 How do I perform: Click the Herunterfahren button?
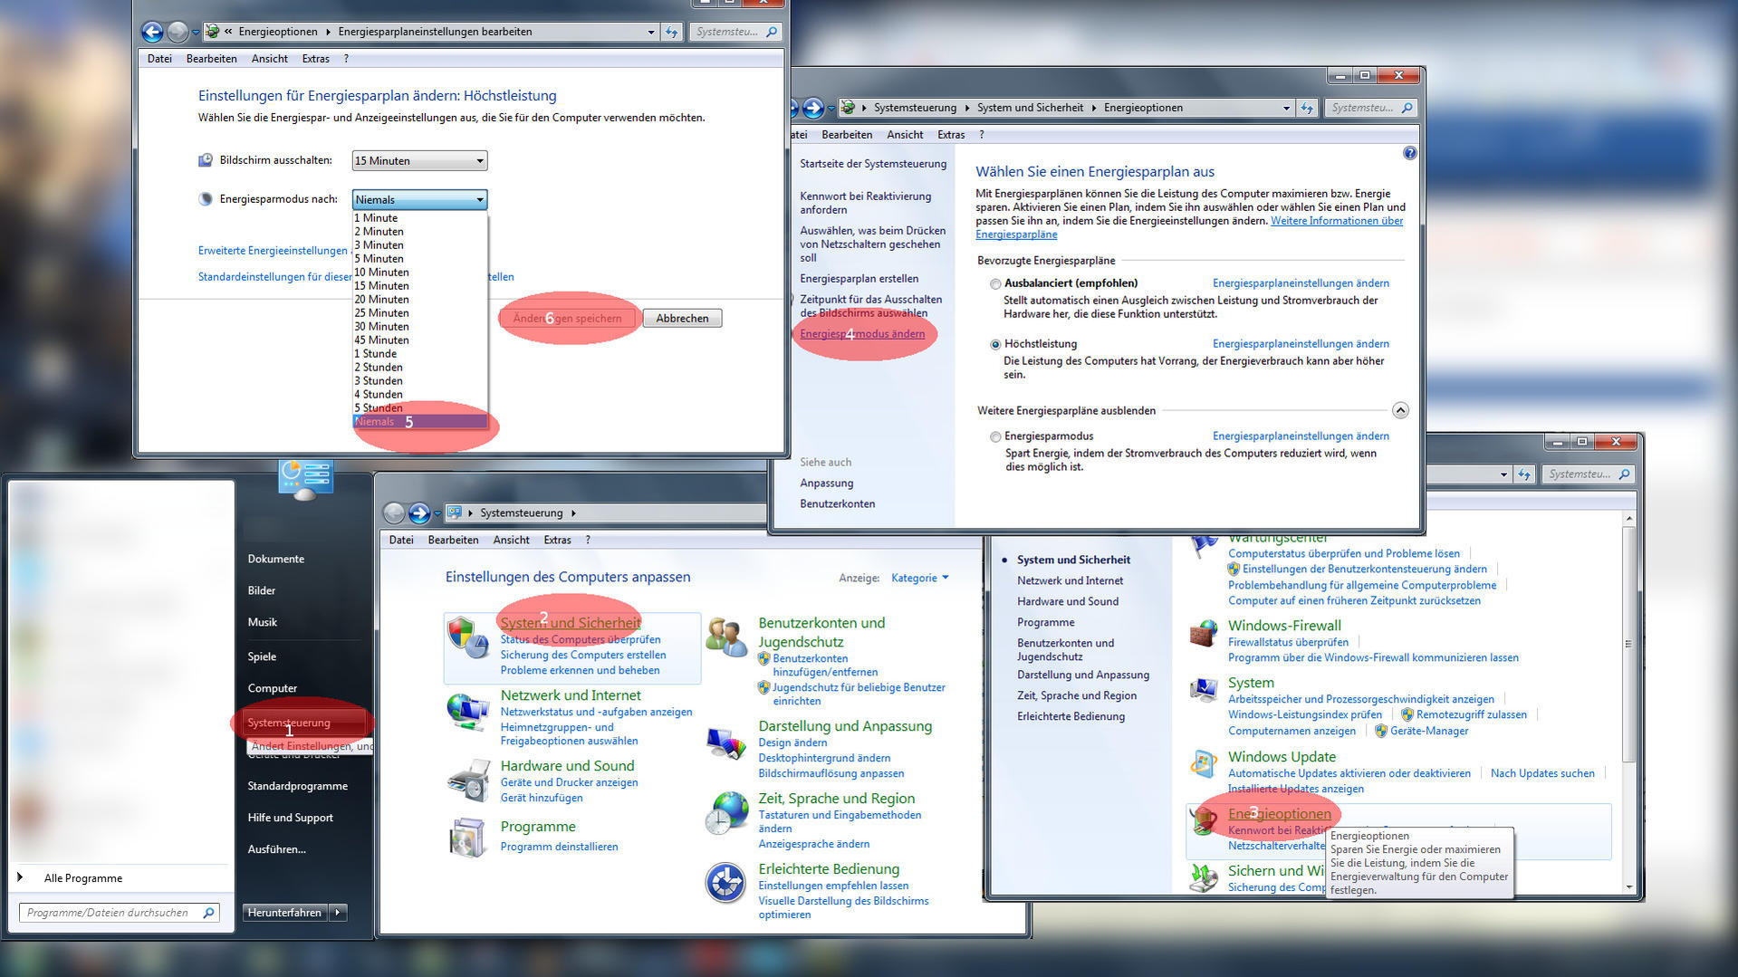click(x=284, y=913)
